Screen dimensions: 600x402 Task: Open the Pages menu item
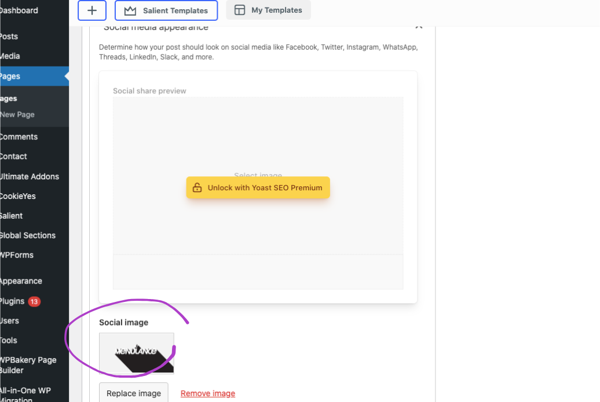click(x=34, y=76)
